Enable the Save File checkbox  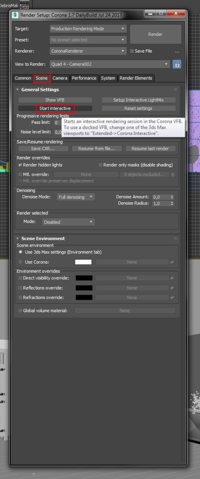[132, 51]
